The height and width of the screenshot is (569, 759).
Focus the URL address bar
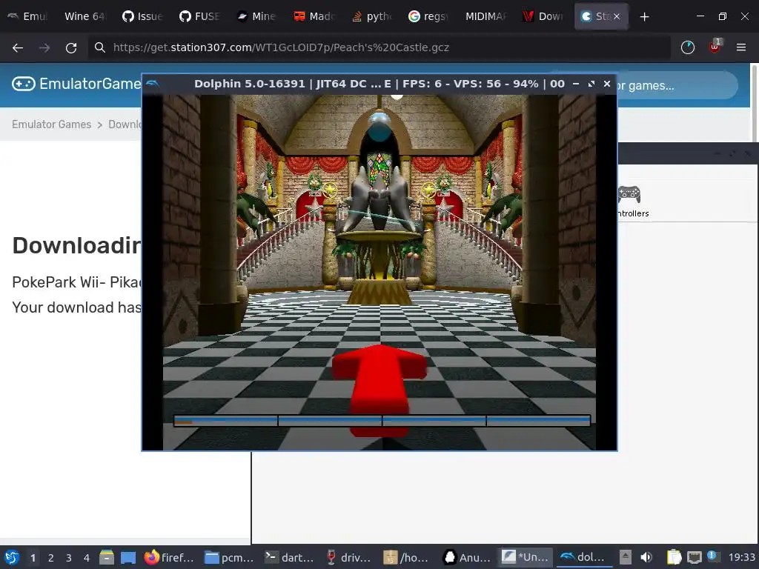point(379,47)
